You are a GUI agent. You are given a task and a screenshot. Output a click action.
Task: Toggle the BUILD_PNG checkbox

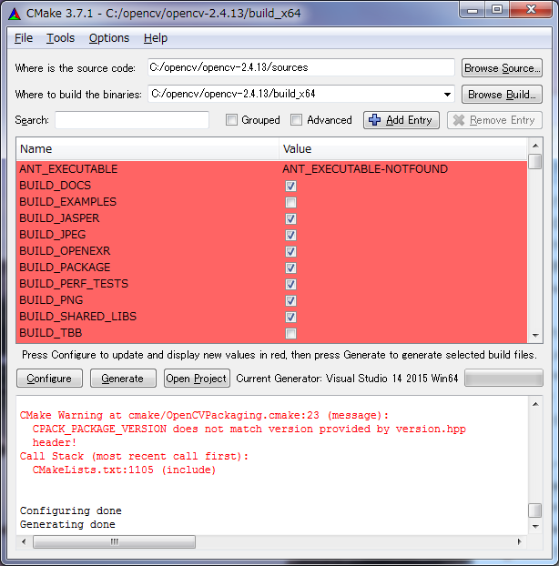[x=290, y=300]
